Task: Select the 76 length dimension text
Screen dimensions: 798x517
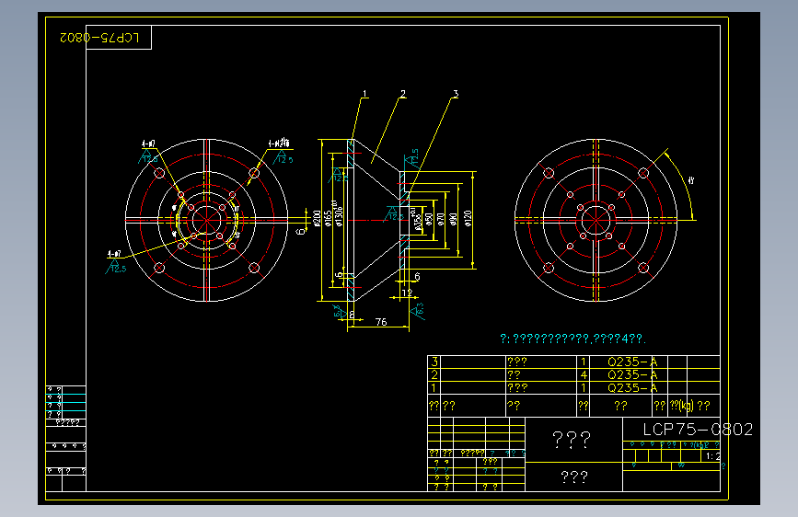Action: pos(381,322)
